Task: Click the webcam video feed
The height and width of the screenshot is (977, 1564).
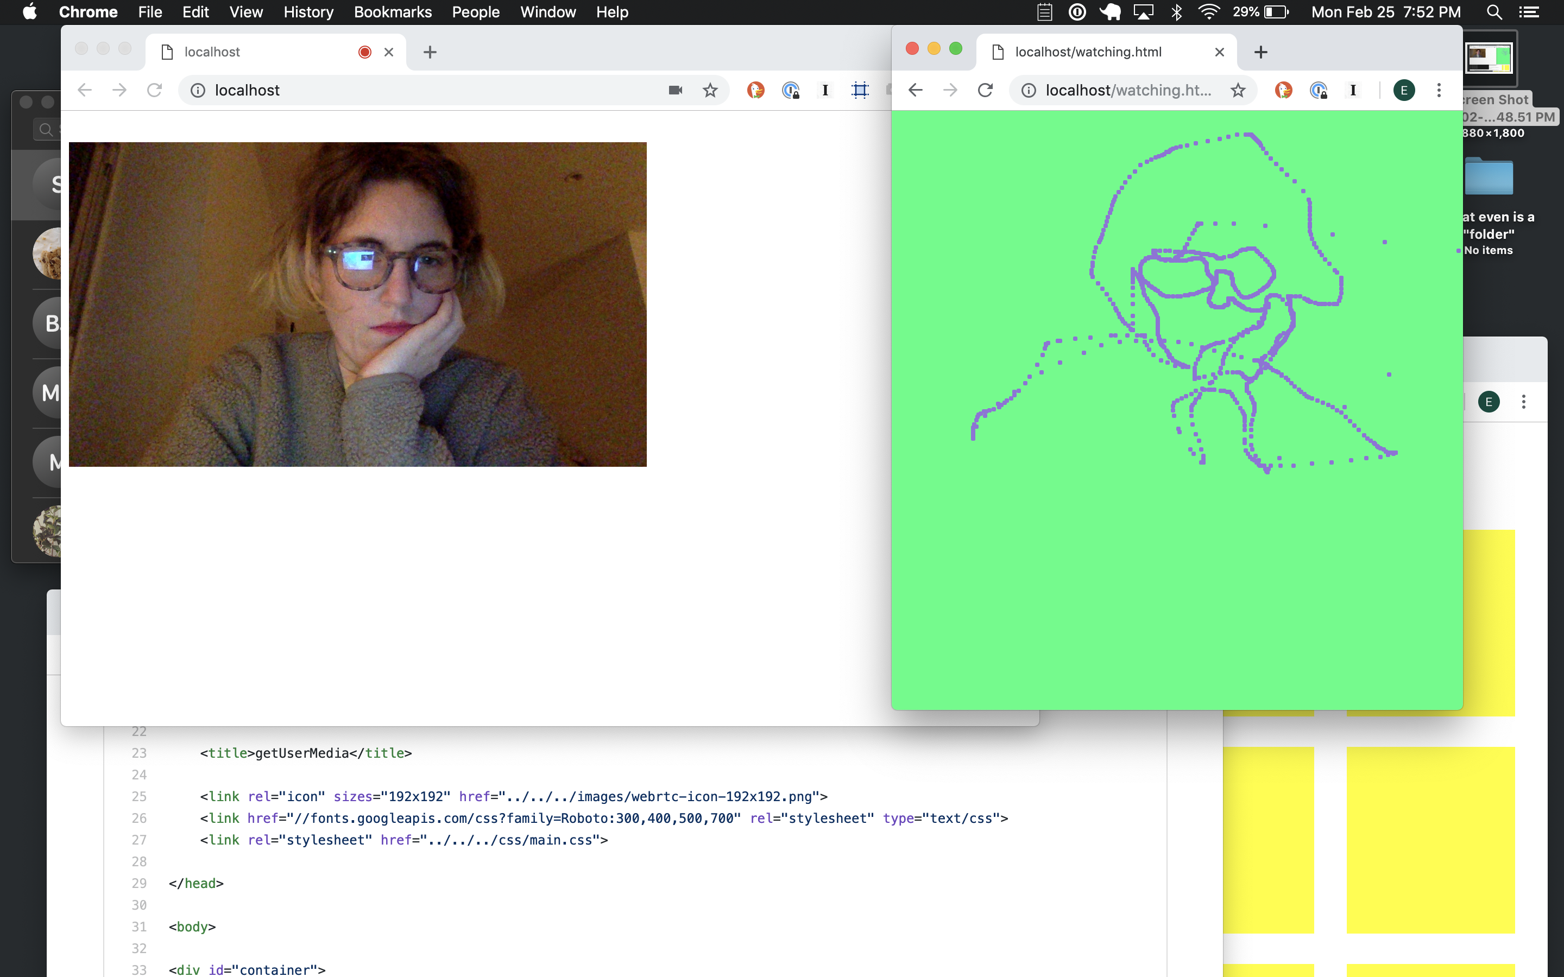Action: point(357,304)
